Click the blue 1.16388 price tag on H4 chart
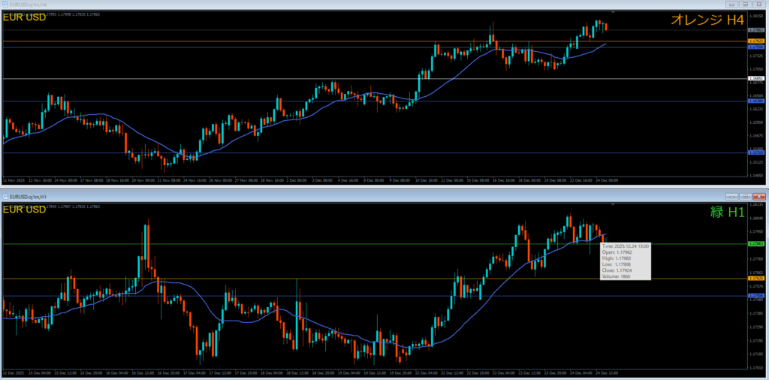This screenshot has width=769, height=380. tap(755, 101)
